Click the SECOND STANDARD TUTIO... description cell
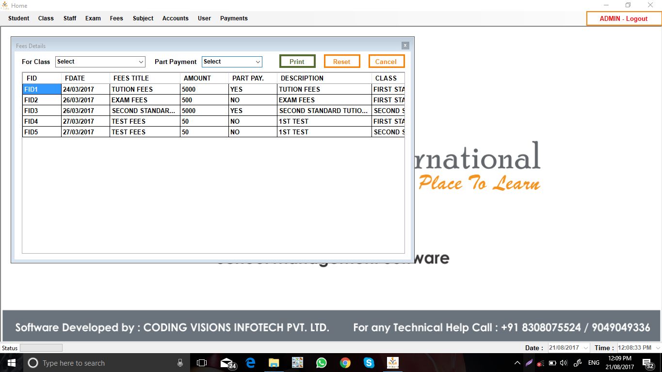Screen dimensions: 662x372 click(x=324, y=111)
